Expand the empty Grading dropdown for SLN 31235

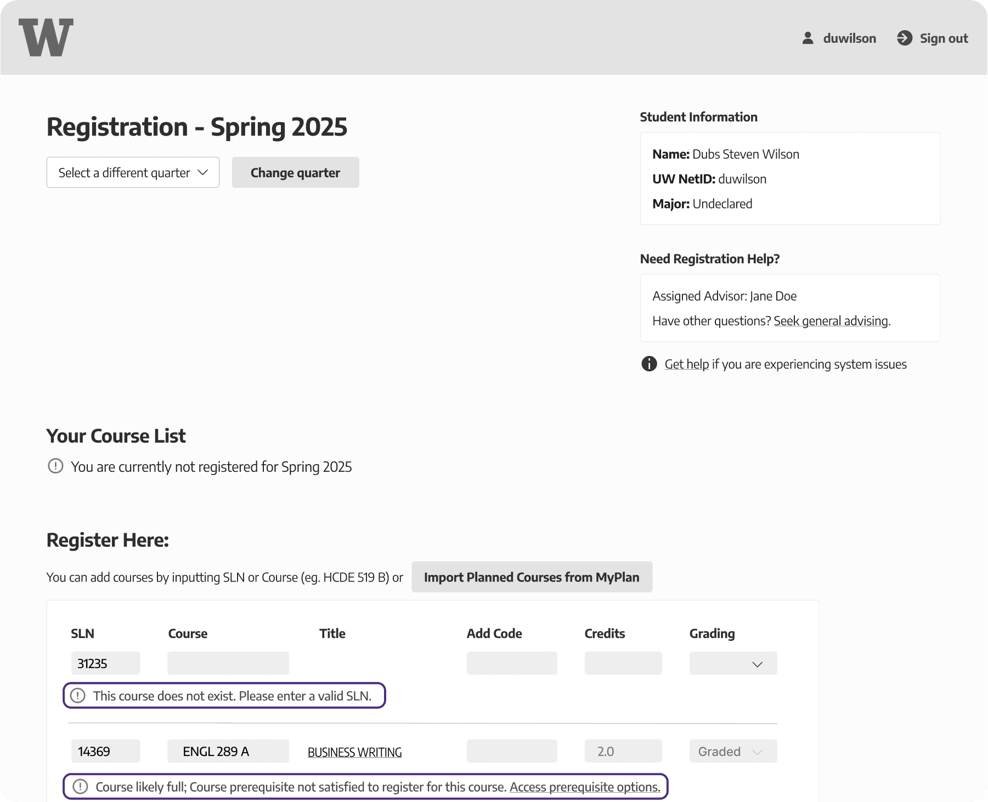(733, 663)
